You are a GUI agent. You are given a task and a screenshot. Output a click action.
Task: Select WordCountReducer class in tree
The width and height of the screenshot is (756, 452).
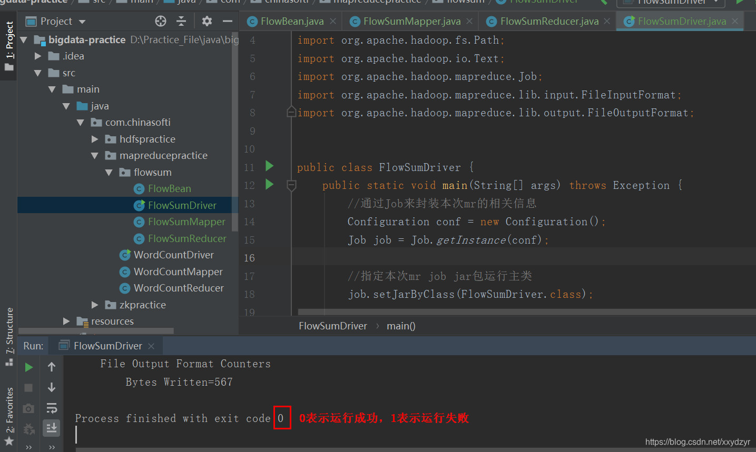[179, 288]
